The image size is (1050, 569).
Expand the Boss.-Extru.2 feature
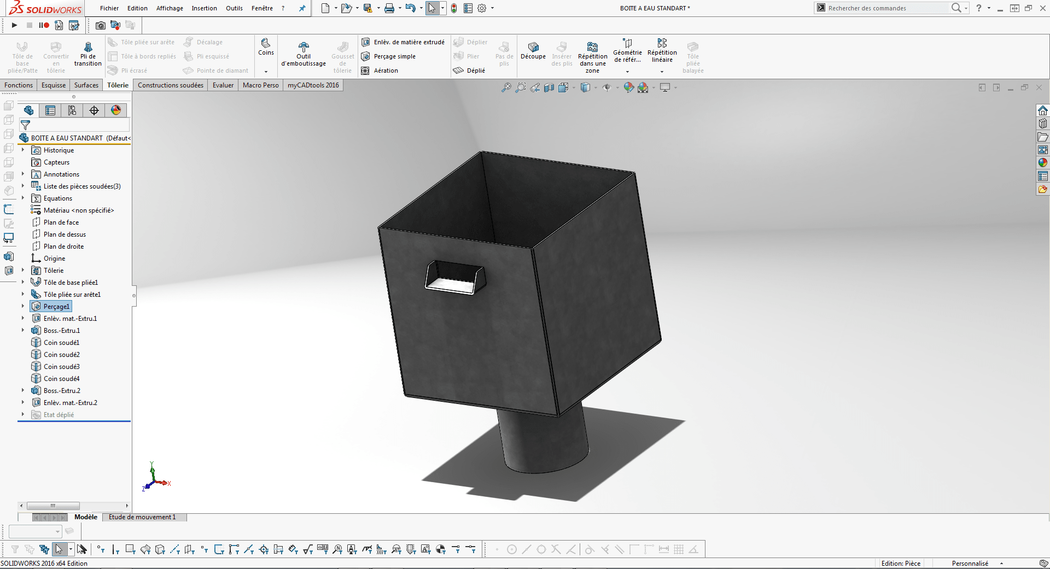23,390
